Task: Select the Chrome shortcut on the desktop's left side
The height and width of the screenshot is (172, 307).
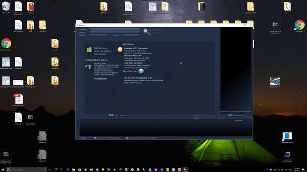Action: [x=6, y=44]
